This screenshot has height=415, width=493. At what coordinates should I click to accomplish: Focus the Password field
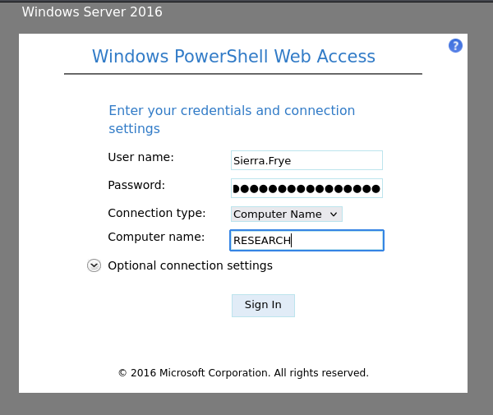[306, 188]
